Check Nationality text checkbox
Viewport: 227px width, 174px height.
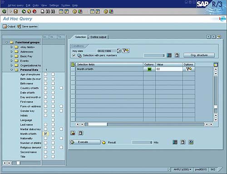tap(61, 138)
